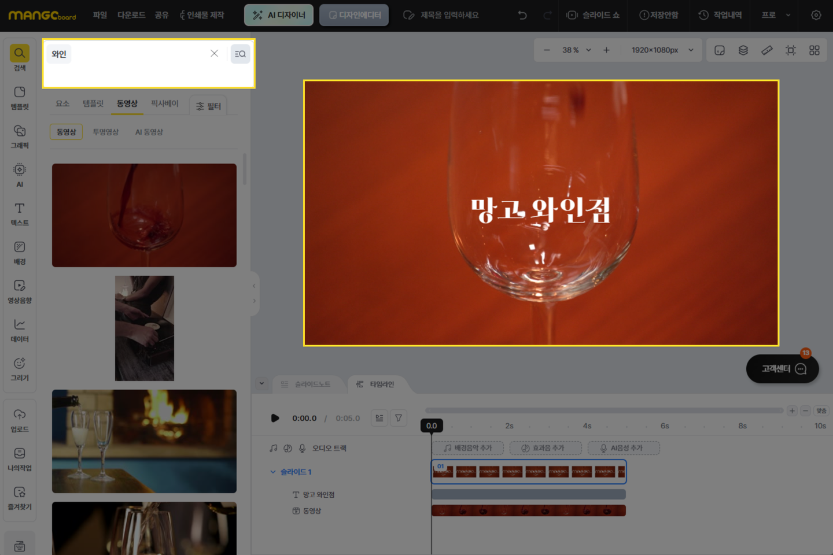Open the layers stack icon in toolbar

coord(743,50)
